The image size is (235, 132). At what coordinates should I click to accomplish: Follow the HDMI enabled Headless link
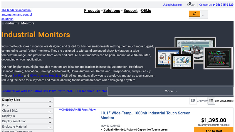coord(46,76)
